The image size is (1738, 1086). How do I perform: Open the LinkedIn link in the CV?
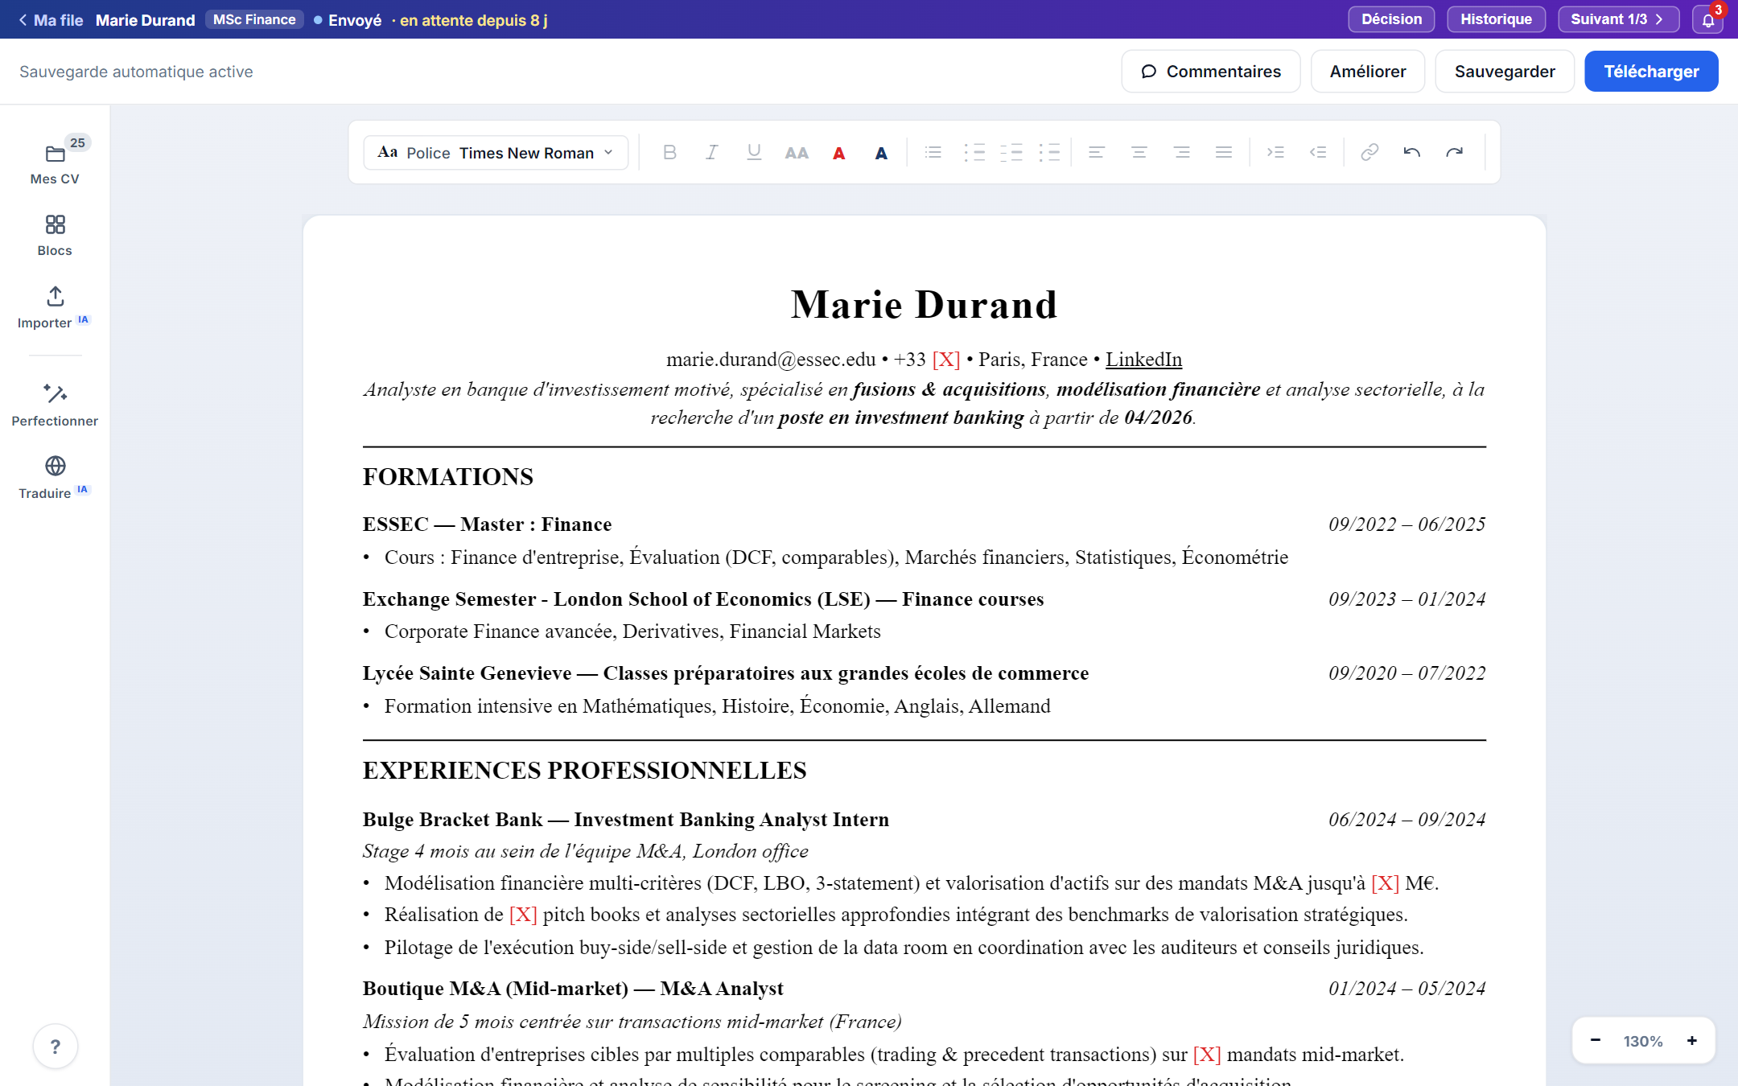point(1143,360)
